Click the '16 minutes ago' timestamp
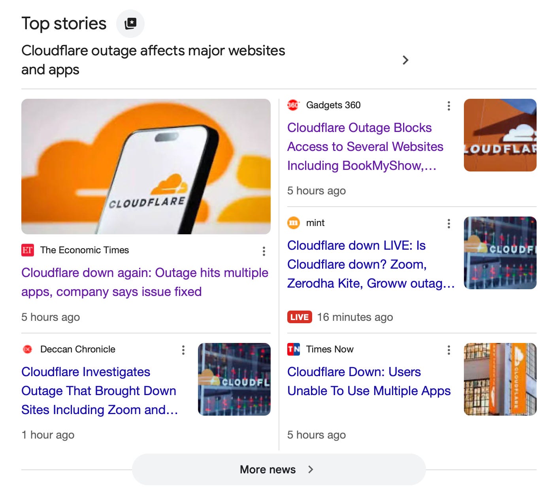 point(355,317)
